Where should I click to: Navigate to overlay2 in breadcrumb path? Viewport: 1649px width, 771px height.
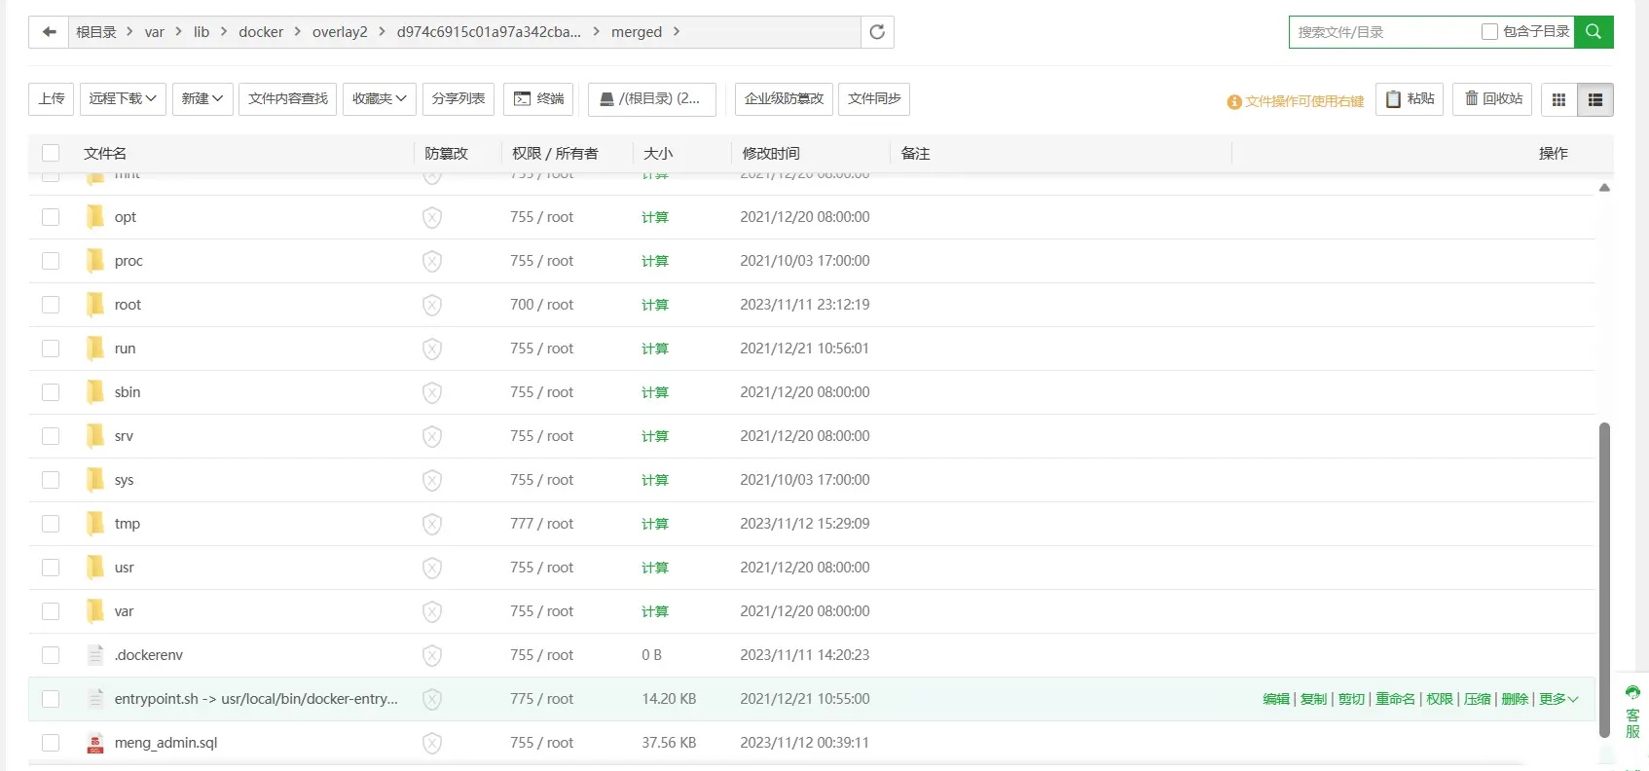(x=340, y=32)
